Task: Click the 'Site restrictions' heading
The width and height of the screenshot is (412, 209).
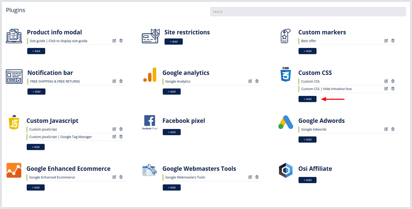Action: tap(187, 32)
